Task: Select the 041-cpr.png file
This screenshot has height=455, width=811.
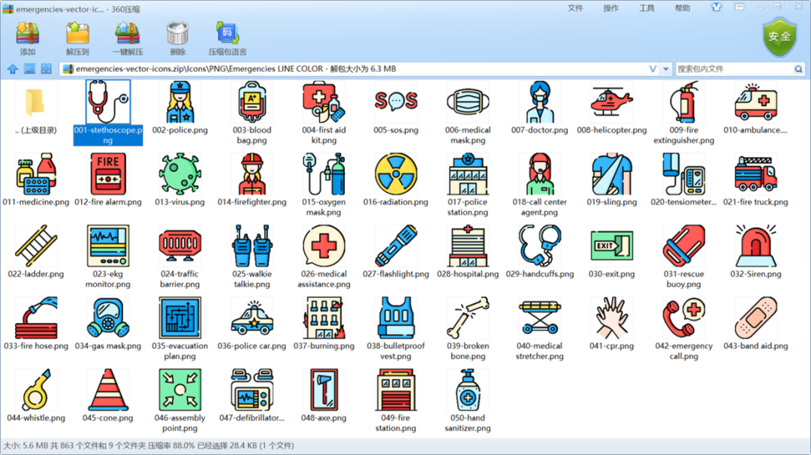Action: (611, 324)
